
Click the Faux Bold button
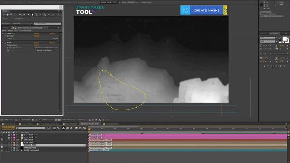tap(264, 66)
